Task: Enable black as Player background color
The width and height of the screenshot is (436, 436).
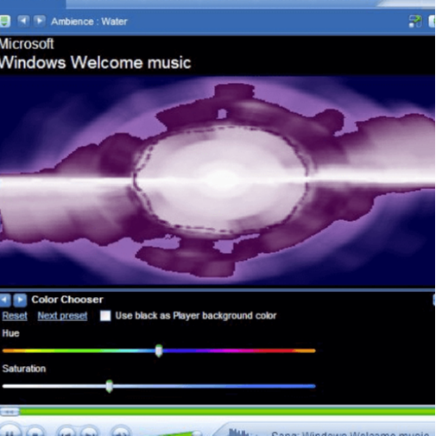Action: pos(105,316)
